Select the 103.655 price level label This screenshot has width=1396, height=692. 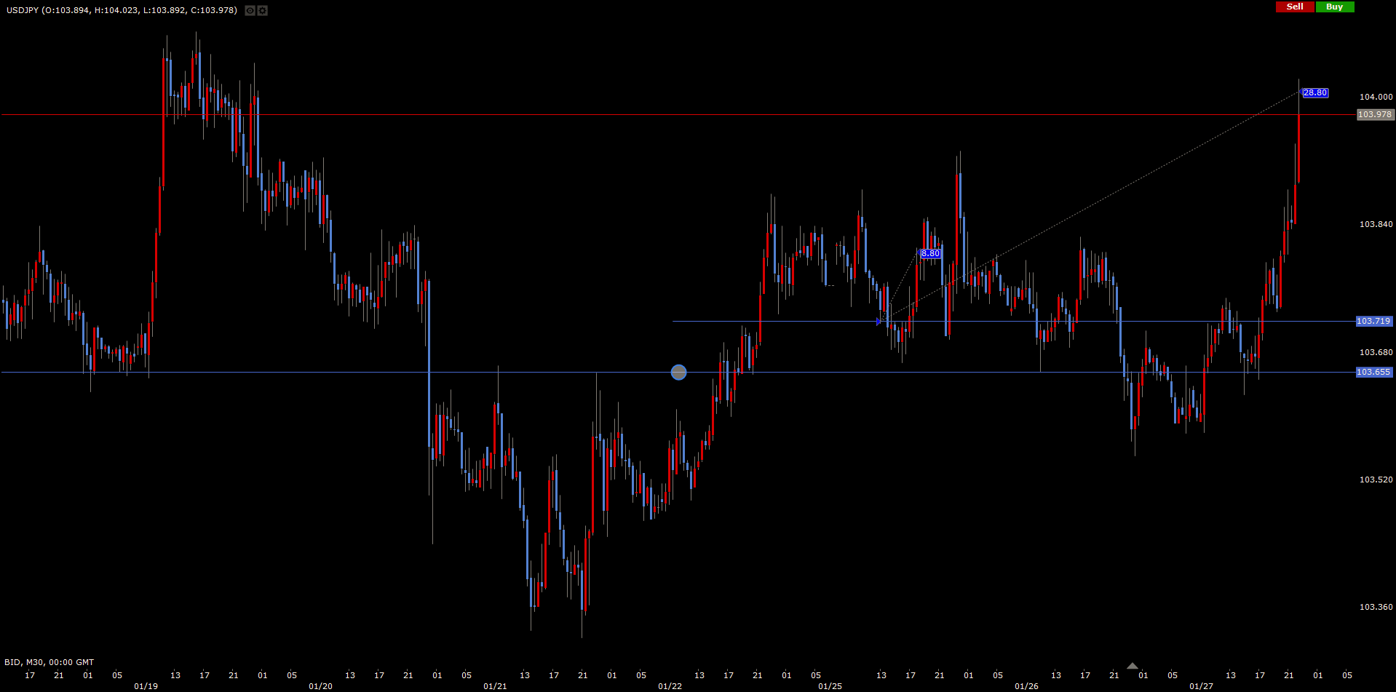tap(1373, 372)
